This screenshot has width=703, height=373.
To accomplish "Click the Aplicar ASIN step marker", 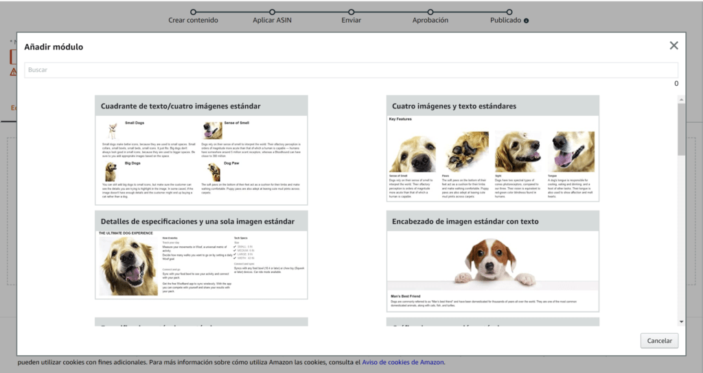I will click(x=272, y=12).
